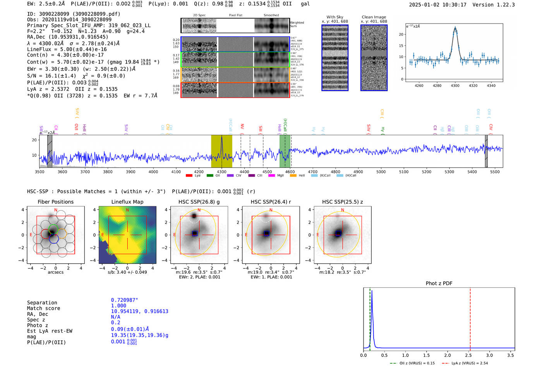Open the With Sky cutout image
The image size is (542, 369).
(335, 58)
